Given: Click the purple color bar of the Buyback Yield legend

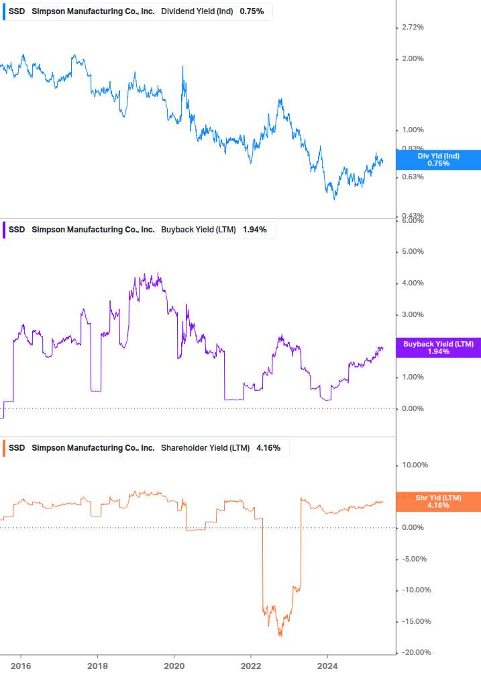Looking at the screenshot, I should click(x=4, y=230).
